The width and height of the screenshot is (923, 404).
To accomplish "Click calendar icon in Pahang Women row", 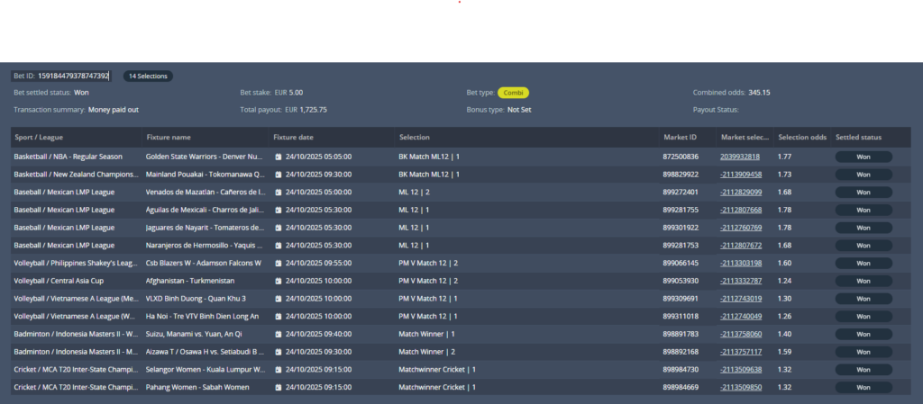I will coord(279,387).
